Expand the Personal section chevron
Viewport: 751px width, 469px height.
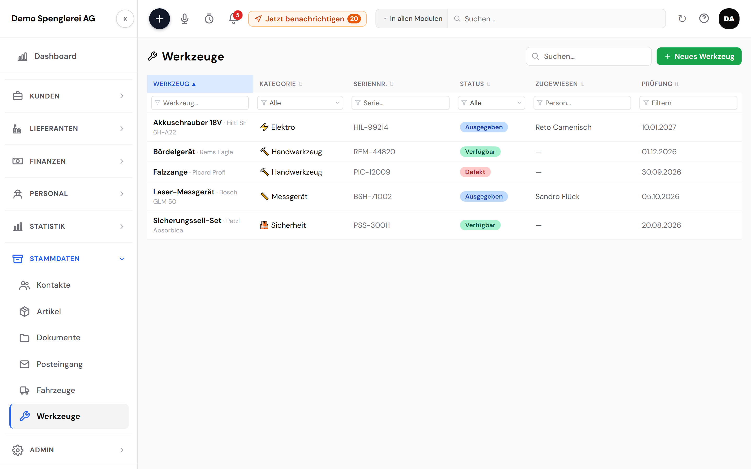122,194
